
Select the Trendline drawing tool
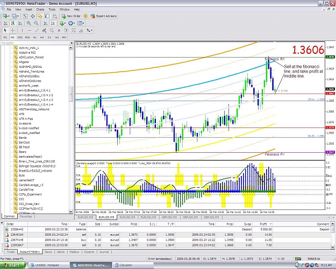click(37, 31)
